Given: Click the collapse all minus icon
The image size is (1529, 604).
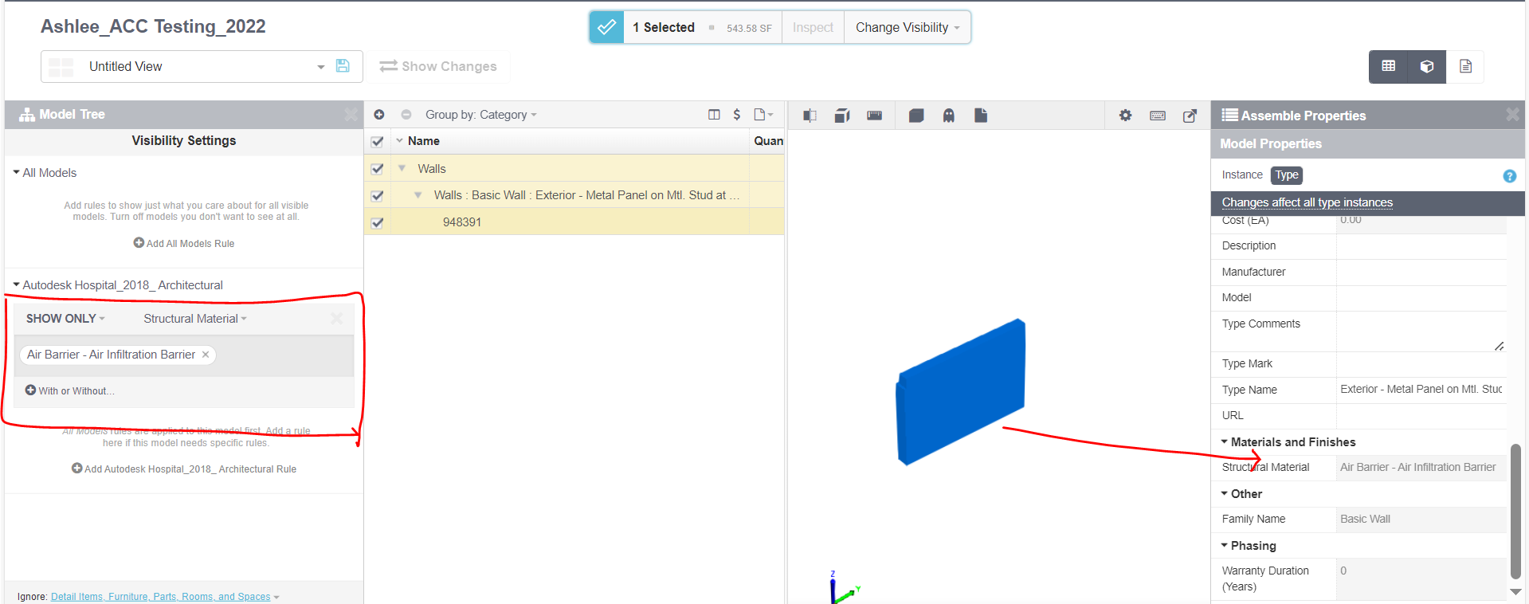Looking at the screenshot, I should pos(406,115).
